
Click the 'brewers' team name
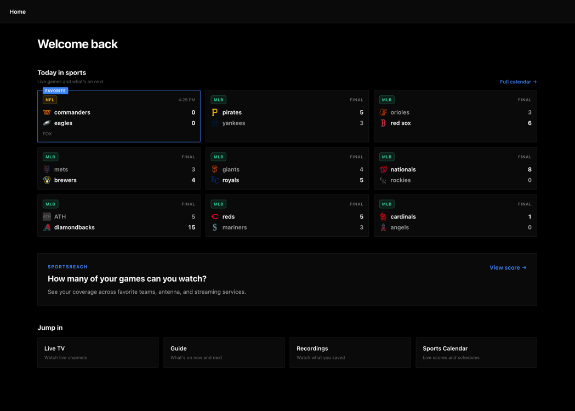click(x=65, y=180)
